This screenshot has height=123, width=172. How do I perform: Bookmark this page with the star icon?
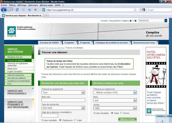click(135, 10)
